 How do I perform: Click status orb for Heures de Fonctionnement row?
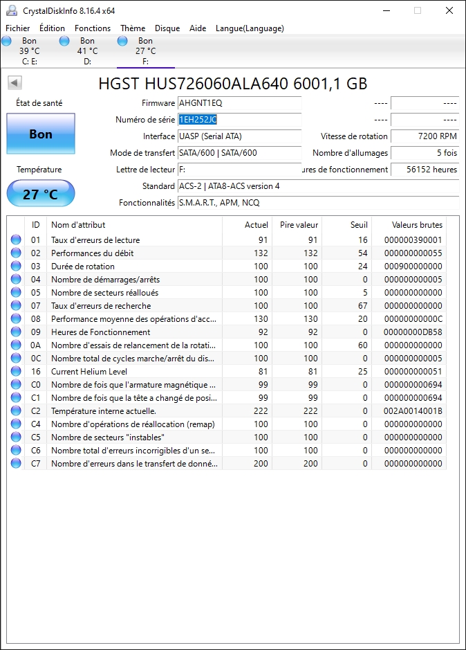(x=16, y=332)
